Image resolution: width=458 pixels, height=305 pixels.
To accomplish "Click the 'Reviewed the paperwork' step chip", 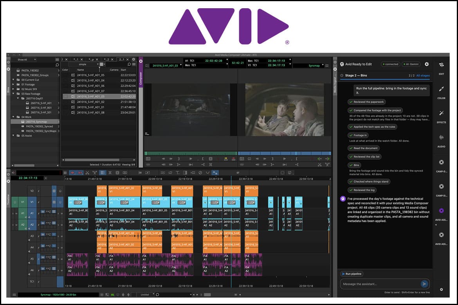I will coord(366,102).
